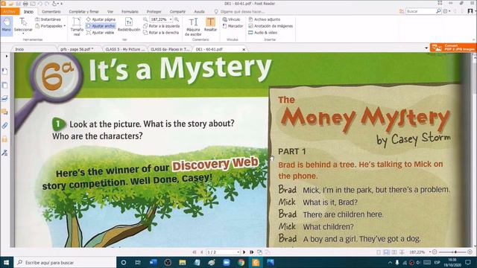The image size is (477, 268).
Task: Go to first page button
Action: pyautogui.click(x=195, y=252)
